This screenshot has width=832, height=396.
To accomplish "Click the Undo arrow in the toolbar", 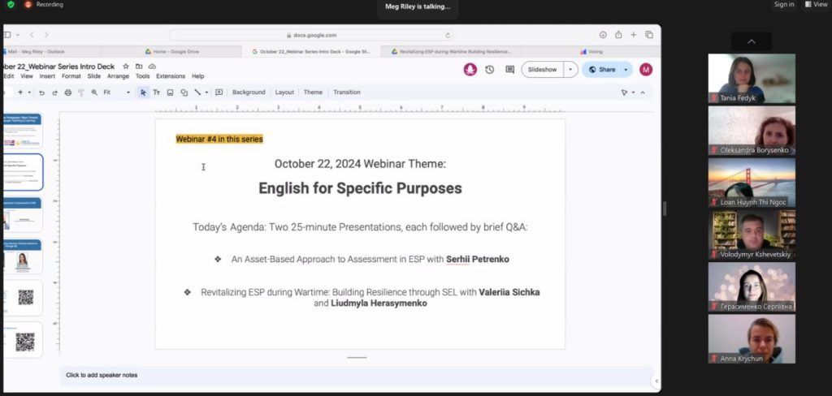I will tap(42, 93).
